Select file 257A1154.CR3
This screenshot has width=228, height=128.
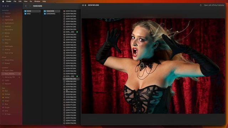click(x=71, y=61)
